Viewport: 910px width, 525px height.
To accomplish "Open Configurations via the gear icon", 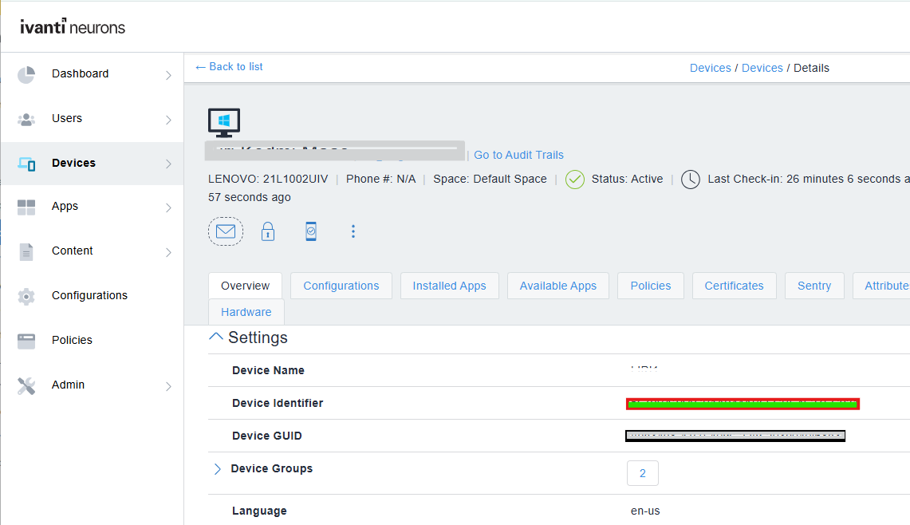I will 26,295.
